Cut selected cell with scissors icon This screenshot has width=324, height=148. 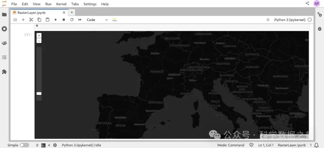(31, 20)
